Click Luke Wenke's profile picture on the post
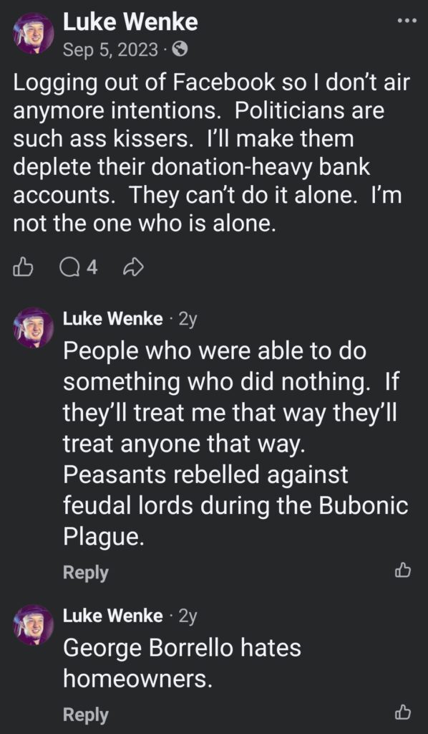The height and width of the screenshot is (734, 428). (x=31, y=29)
